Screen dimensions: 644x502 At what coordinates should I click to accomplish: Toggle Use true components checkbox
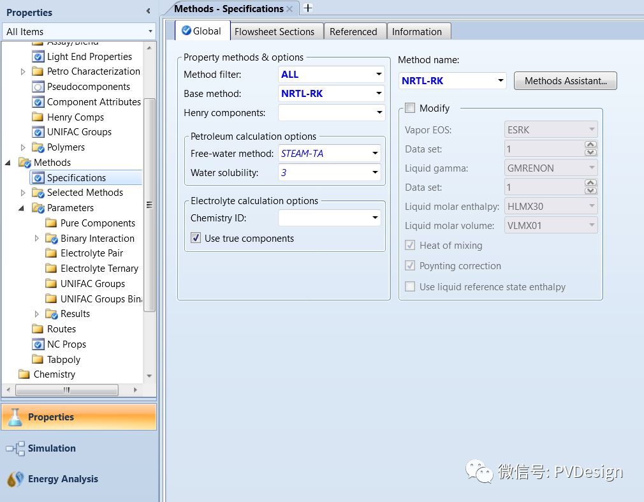coord(196,237)
